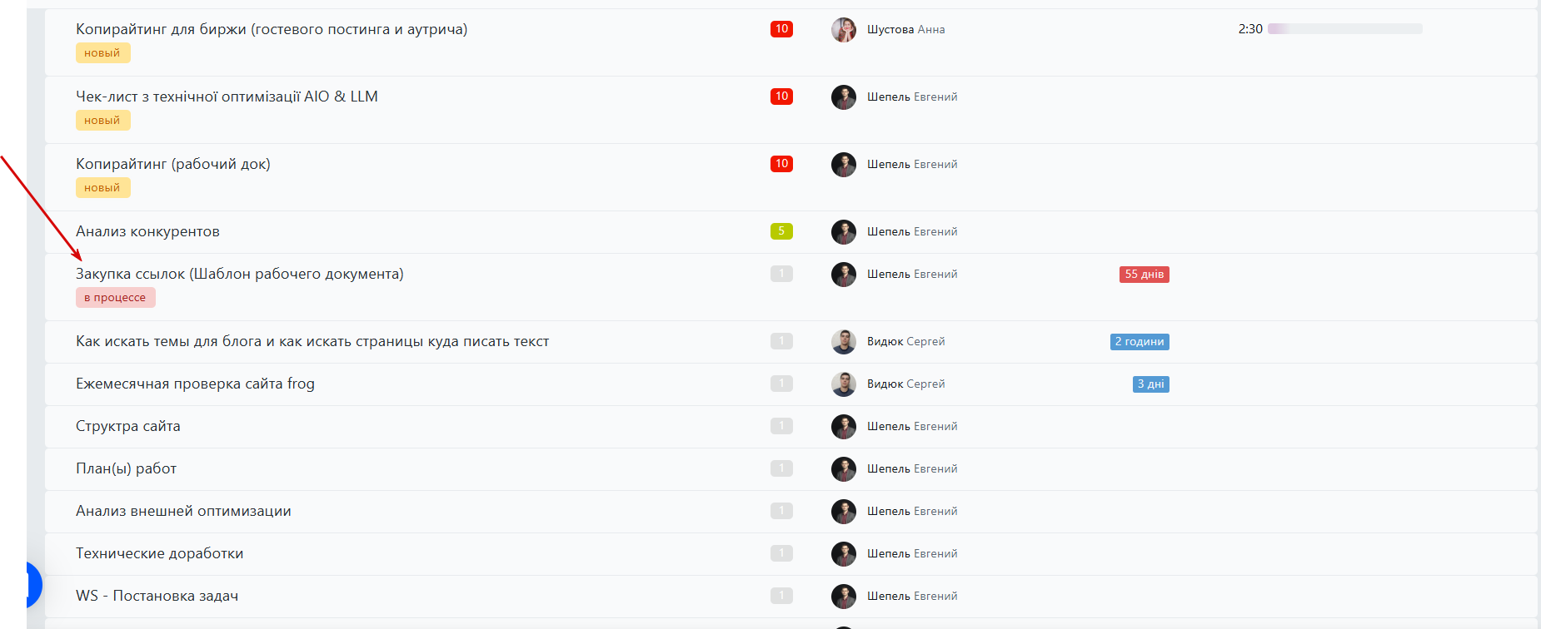Screen dimensions: 1541x629
Task: Click the 2:30 time progress bar
Action: (1345, 29)
